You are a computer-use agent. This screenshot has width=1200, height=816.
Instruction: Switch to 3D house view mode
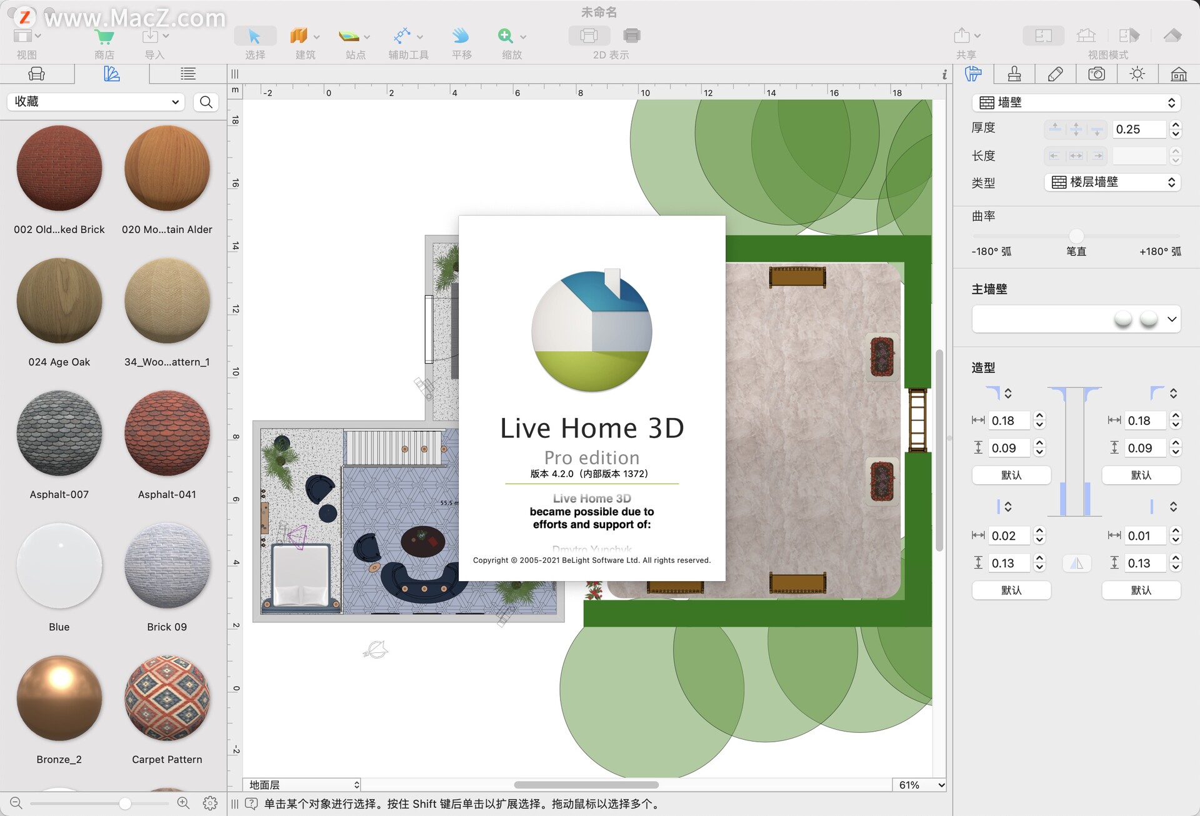[1086, 36]
